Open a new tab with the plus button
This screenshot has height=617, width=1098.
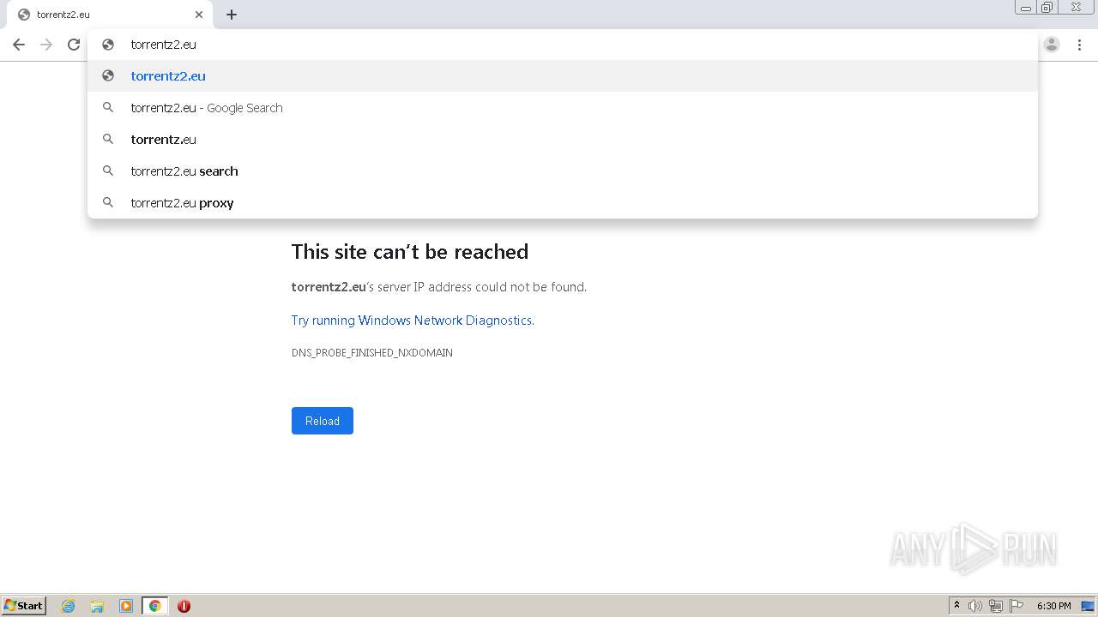(232, 15)
